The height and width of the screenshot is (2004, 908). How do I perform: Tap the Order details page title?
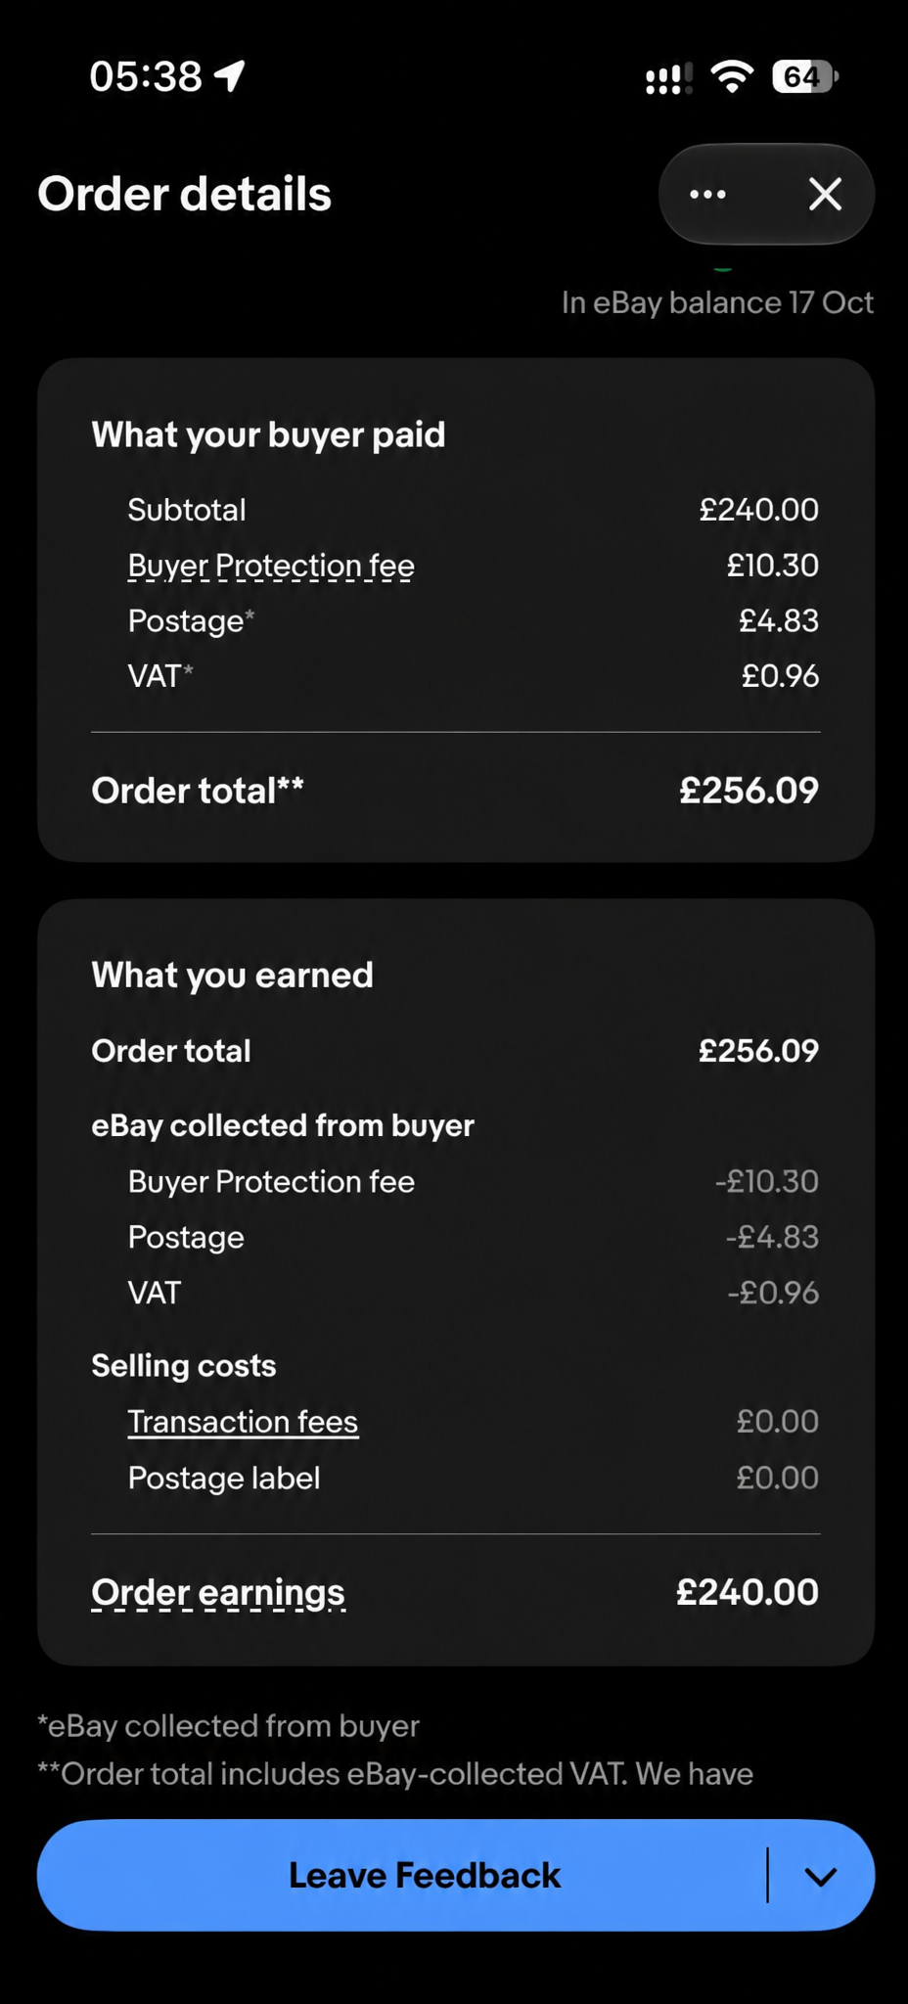pos(184,194)
